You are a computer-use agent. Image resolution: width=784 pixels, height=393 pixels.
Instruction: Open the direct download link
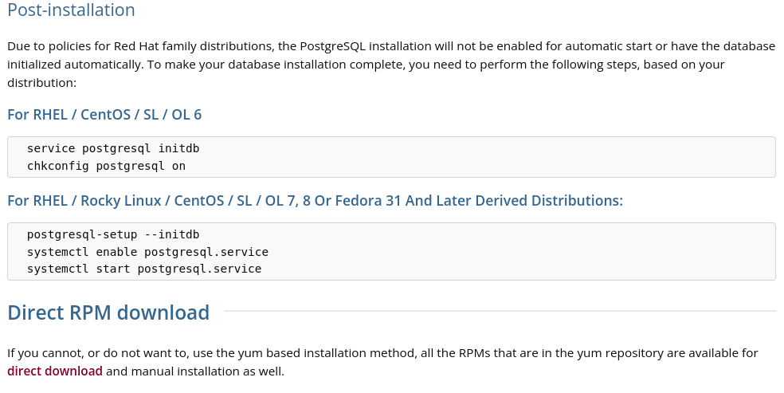coord(54,371)
